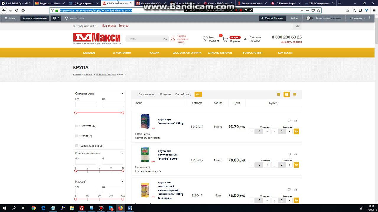Sort products По цене

click(x=165, y=95)
